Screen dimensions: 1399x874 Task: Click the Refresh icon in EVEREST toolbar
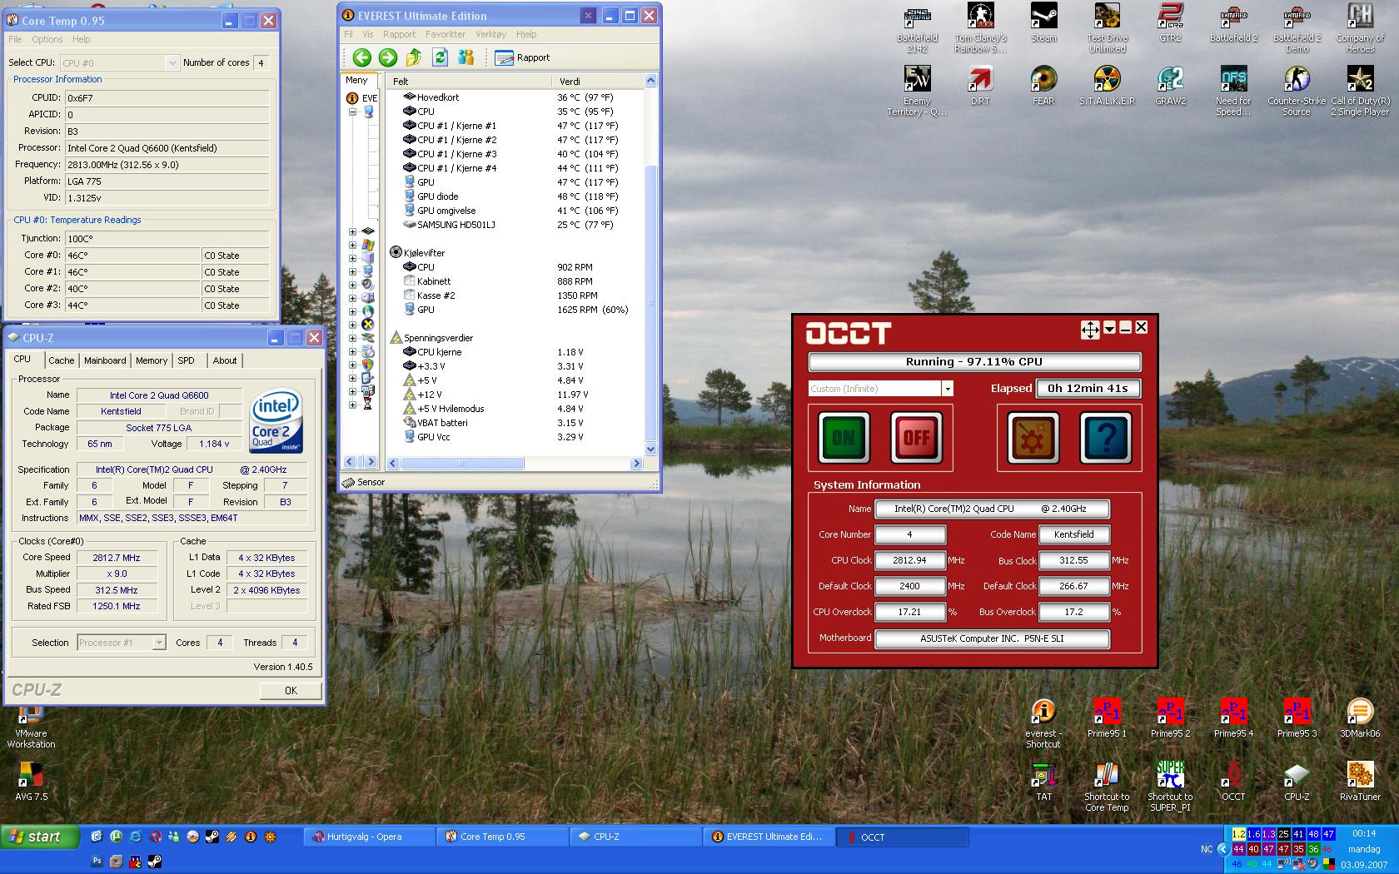[x=441, y=57]
